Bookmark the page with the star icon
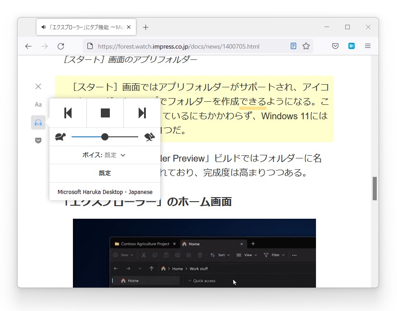Viewport: 397px width, 311px height. tap(306, 46)
